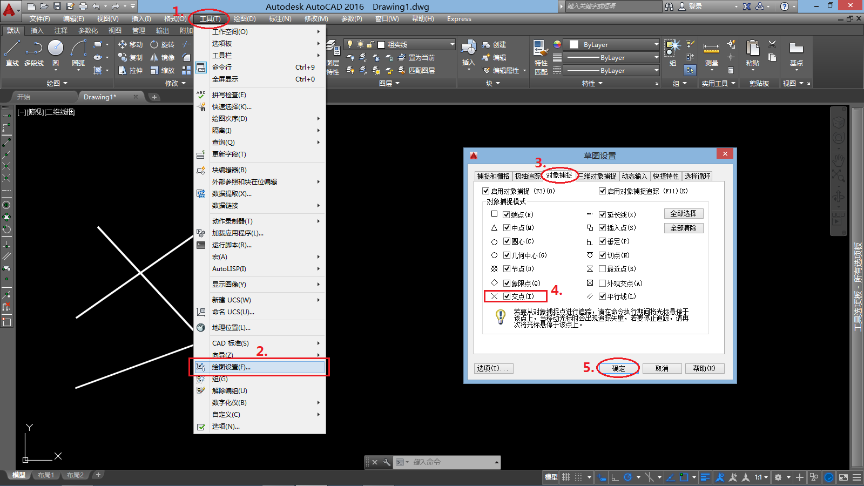This screenshot has width=864, height=486.
Task: Click 创建 to create a block
Action: pyautogui.click(x=494, y=44)
